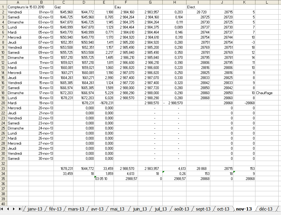Click electricity reading 28 720
The image size is (281, 215).
[x=198, y=12]
